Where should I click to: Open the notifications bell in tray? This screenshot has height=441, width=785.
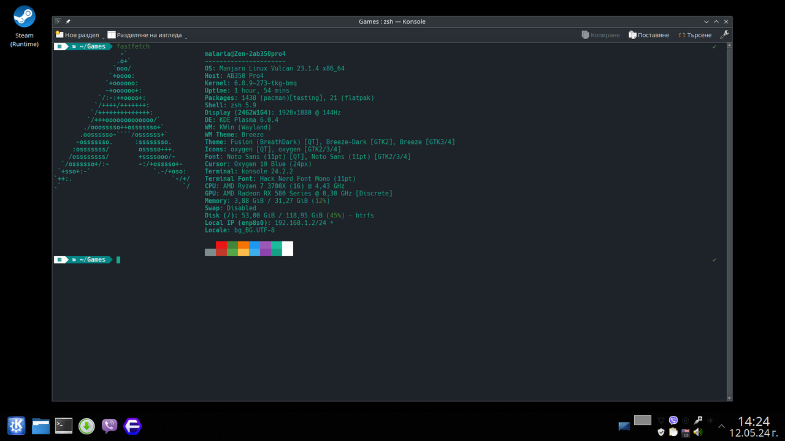click(x=661, y=420)
